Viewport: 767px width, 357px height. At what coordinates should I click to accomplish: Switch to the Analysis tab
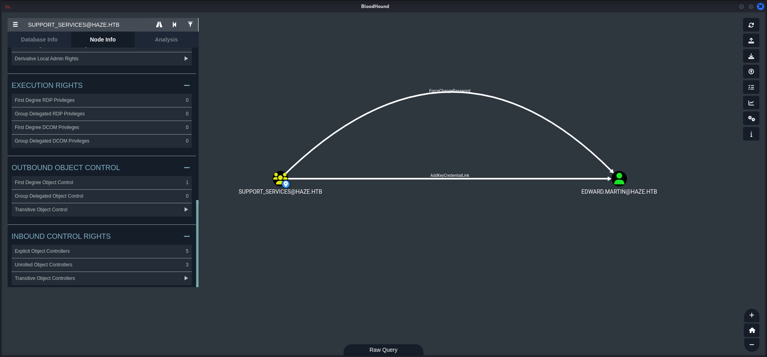tap(166, 40)
